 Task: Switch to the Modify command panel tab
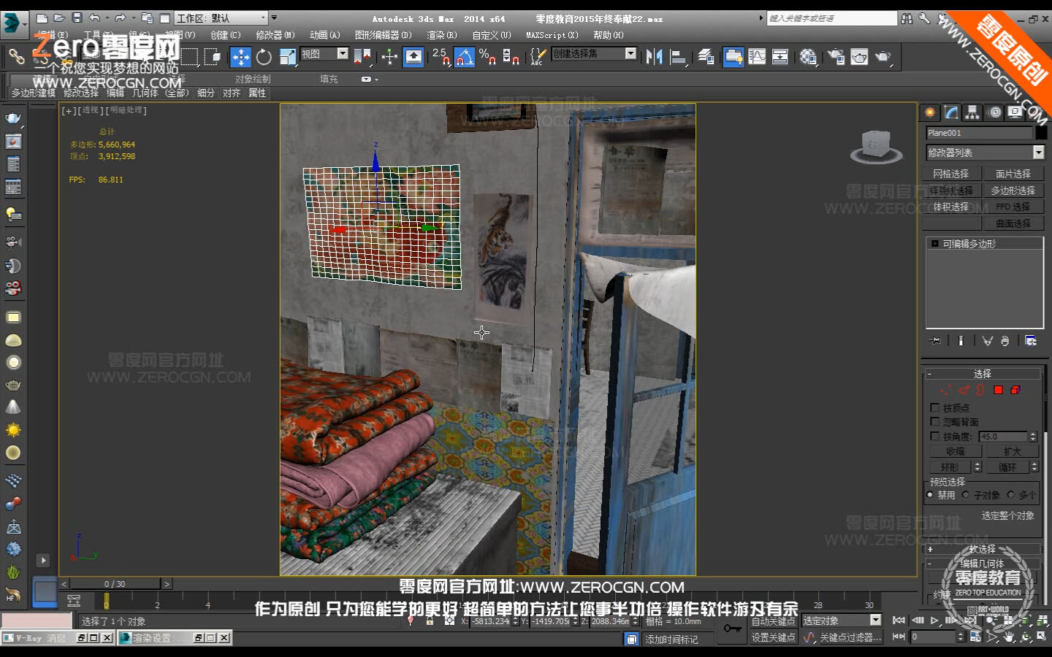coord(951,112)
